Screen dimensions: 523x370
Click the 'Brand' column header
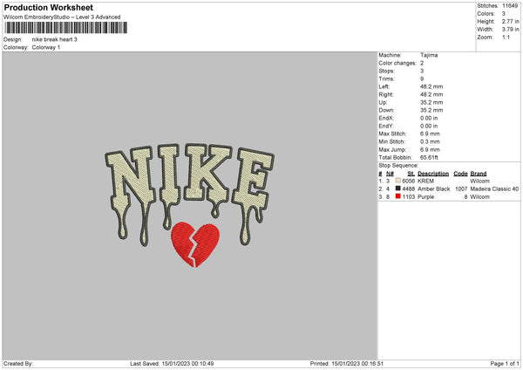(x=479, y=174)
